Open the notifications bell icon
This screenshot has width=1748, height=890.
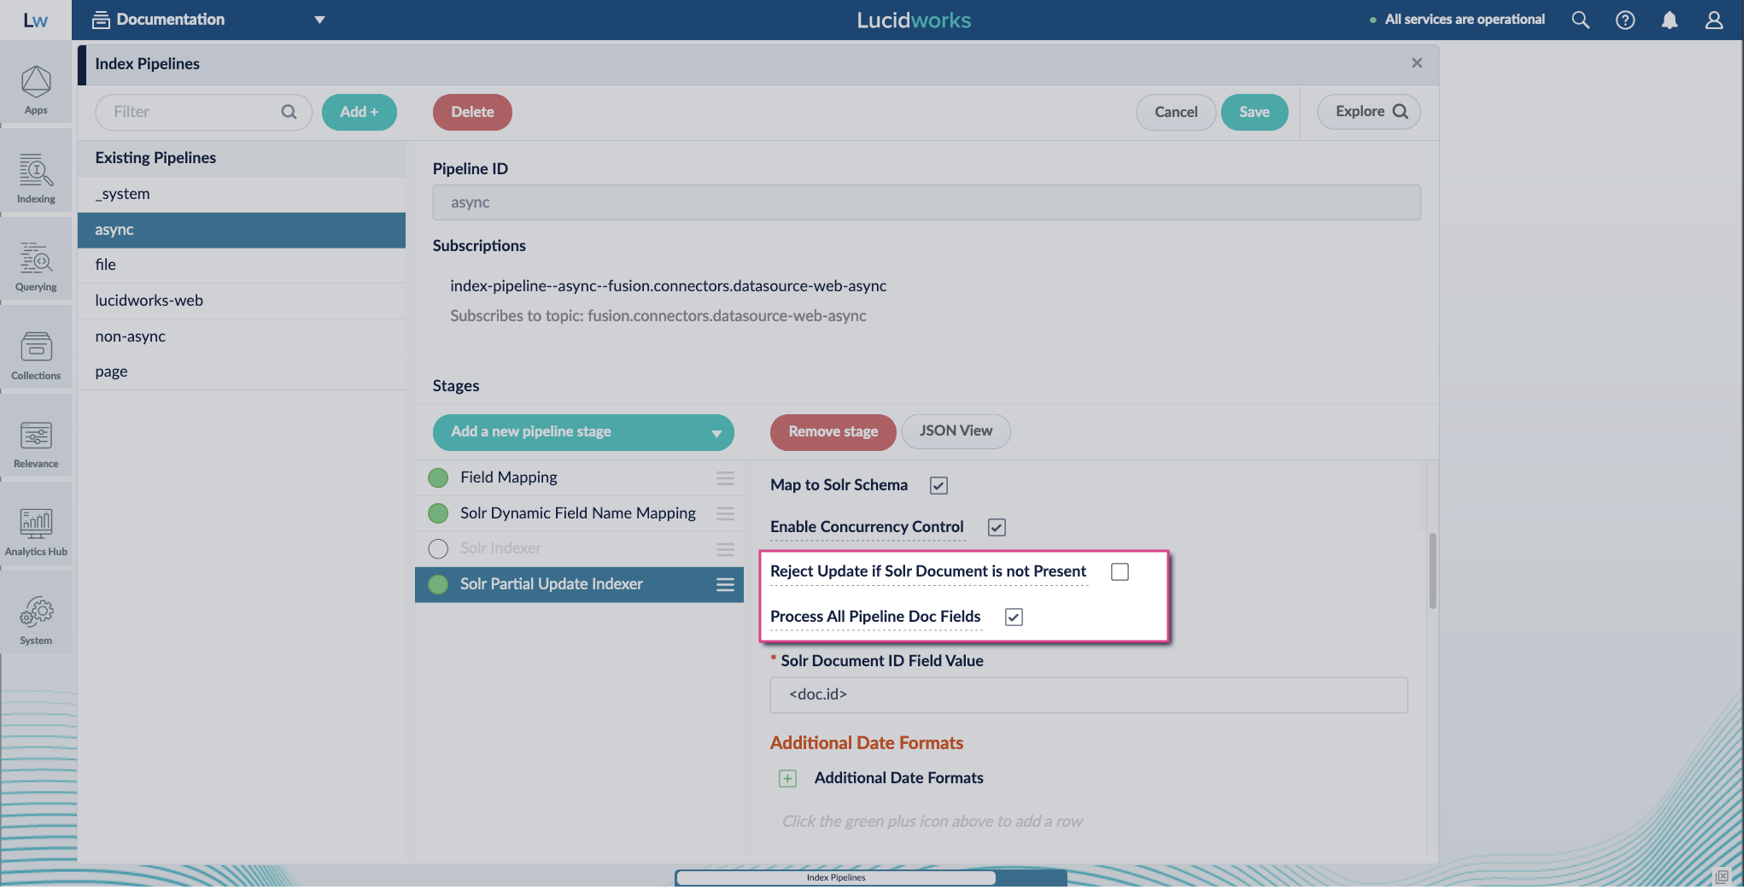pyautogui.click(x=1669, y=20)
